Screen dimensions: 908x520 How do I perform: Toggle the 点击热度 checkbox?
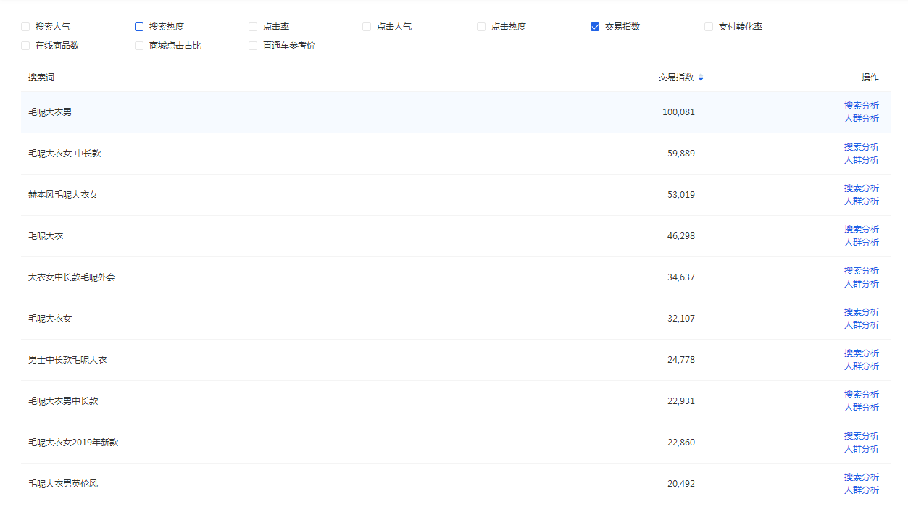click(481, 27)
